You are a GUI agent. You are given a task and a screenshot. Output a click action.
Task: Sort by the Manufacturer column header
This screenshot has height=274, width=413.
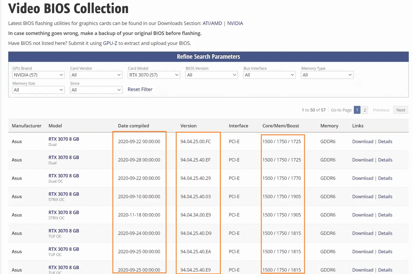point(27,126)
